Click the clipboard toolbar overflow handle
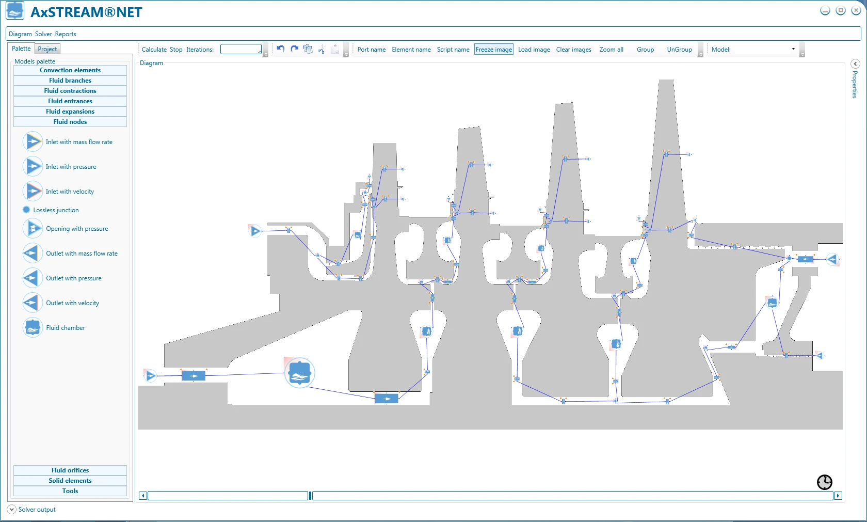Viewport: 867px width, 522px height. coord(346,50)
